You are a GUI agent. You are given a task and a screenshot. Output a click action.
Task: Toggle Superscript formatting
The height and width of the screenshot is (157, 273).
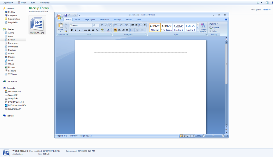pos(93,30)
